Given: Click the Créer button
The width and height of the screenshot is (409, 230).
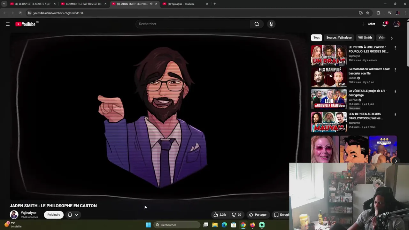Looking at the screenshot, I should [368, 24].
